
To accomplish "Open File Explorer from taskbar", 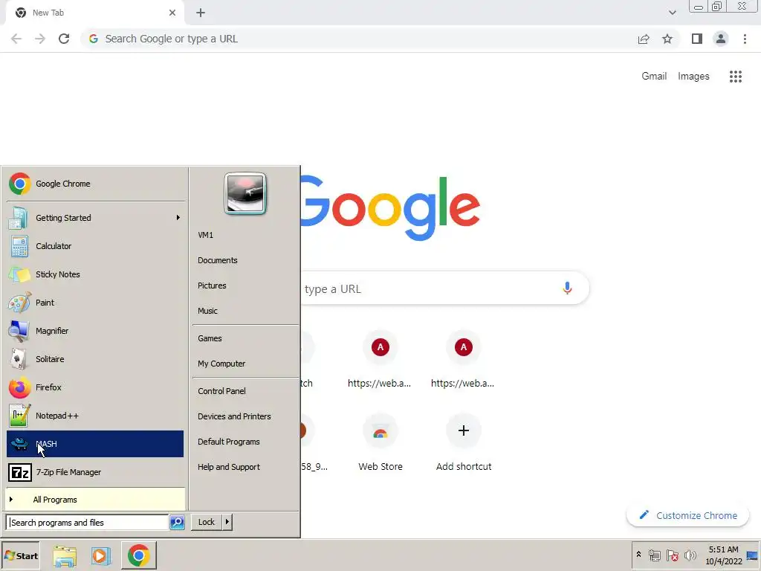I will (65, 555).
